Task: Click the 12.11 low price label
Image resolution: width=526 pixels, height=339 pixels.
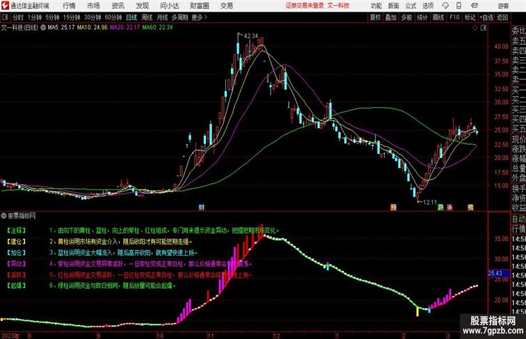Action: (x=430, y=203)
